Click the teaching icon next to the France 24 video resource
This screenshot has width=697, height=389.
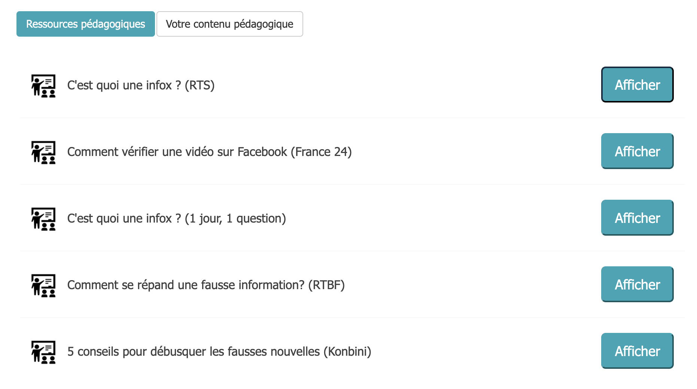pyautogui.click(x=43, y=152)
